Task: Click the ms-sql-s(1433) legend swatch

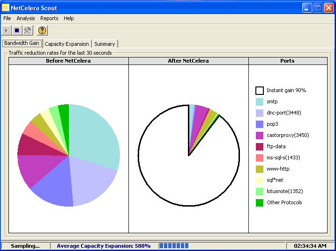Action: (260, 158)
